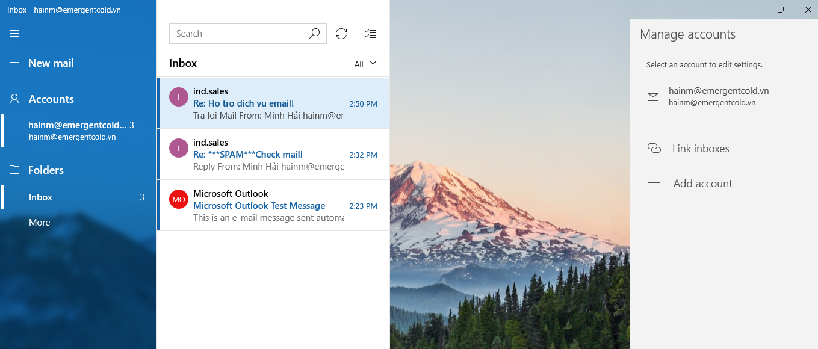
Task: Enter selection mode with checklist icon
Action: pos(370,34)
